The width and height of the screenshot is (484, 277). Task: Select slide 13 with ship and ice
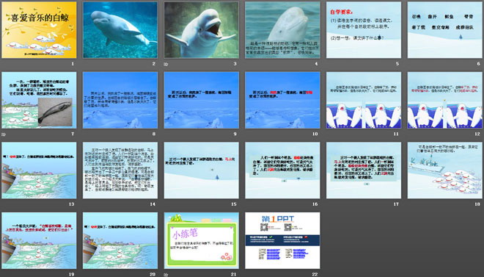click(39, 170)
